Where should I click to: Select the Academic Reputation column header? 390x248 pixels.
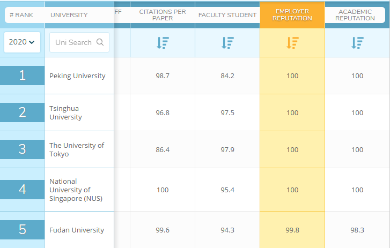click(x=355, y=15)
